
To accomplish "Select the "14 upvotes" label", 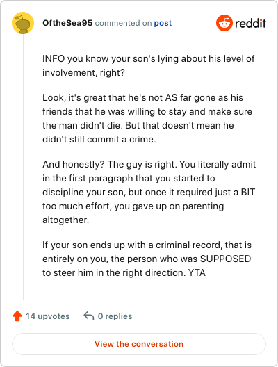I will [x=48, y=316].
